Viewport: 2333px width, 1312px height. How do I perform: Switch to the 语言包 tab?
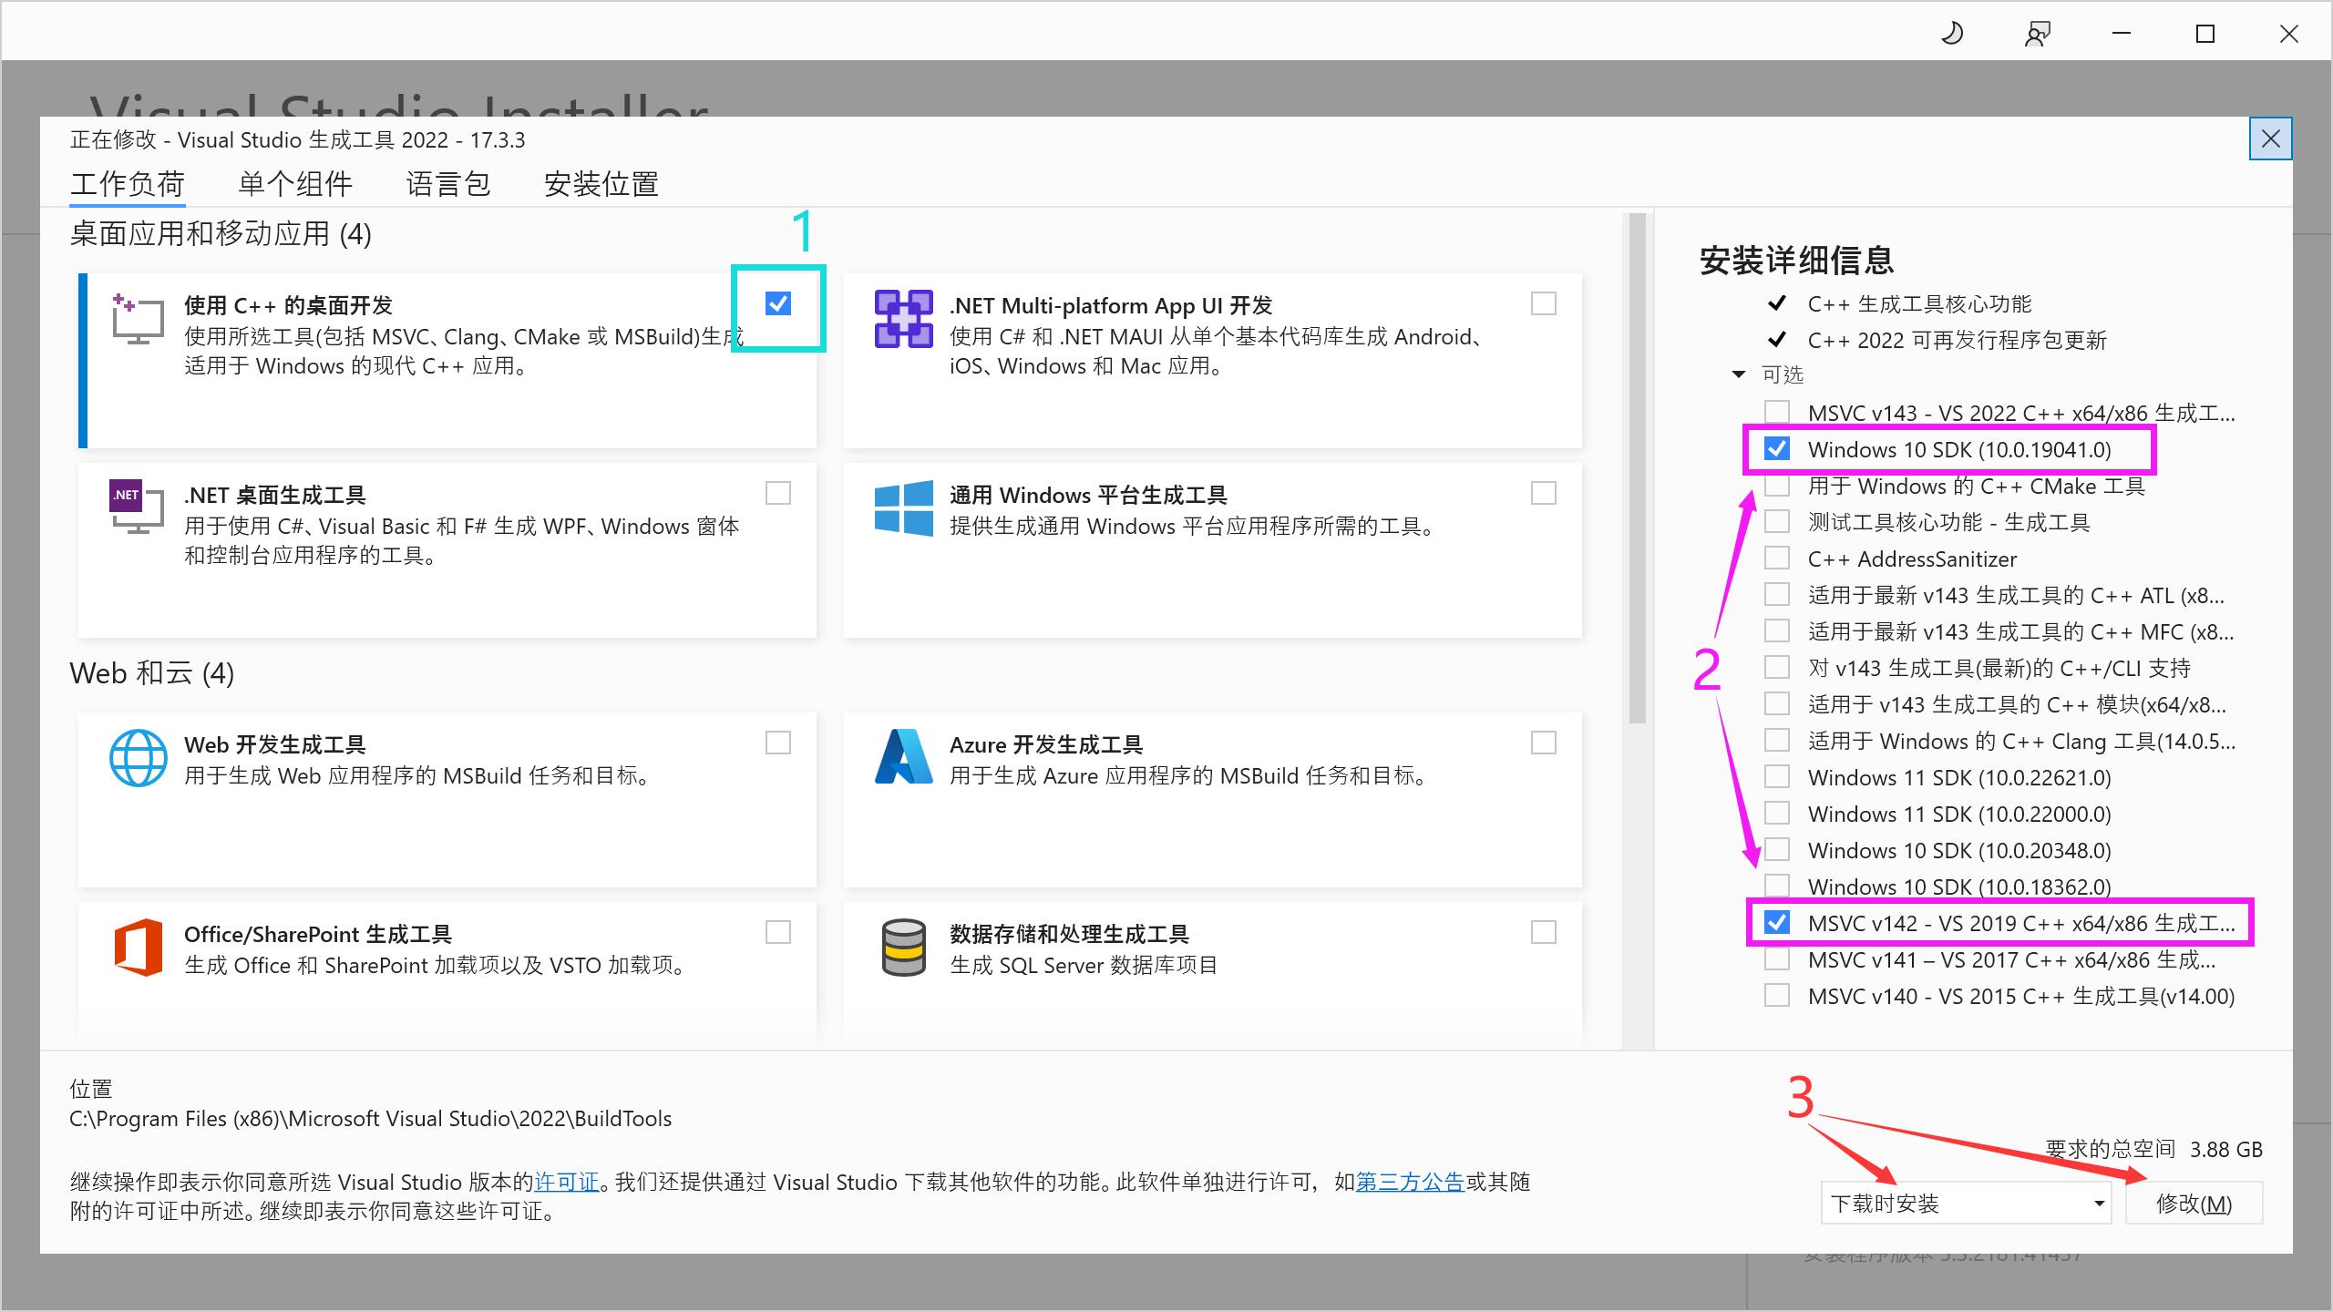tap(448, 184)
